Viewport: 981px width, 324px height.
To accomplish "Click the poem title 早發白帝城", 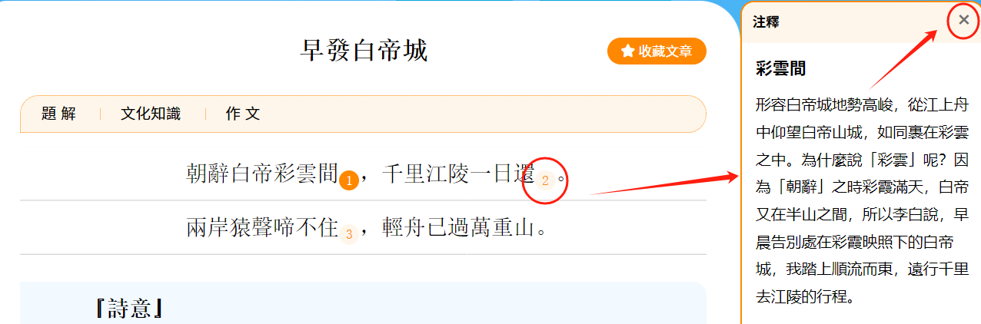I will pos(364,51).
